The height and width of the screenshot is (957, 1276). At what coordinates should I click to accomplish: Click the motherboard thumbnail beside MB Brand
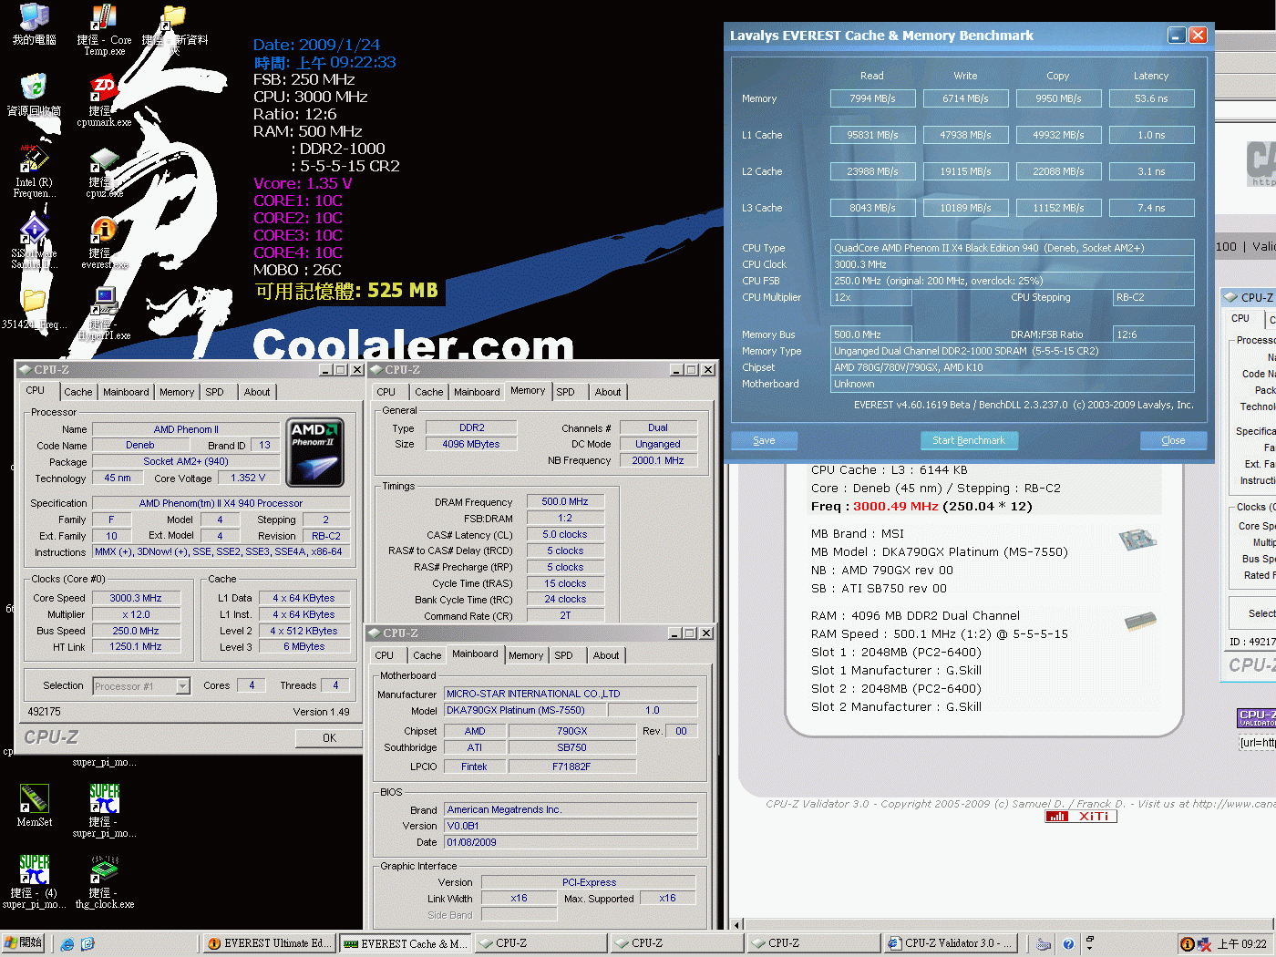click(x=1137, y=540)
